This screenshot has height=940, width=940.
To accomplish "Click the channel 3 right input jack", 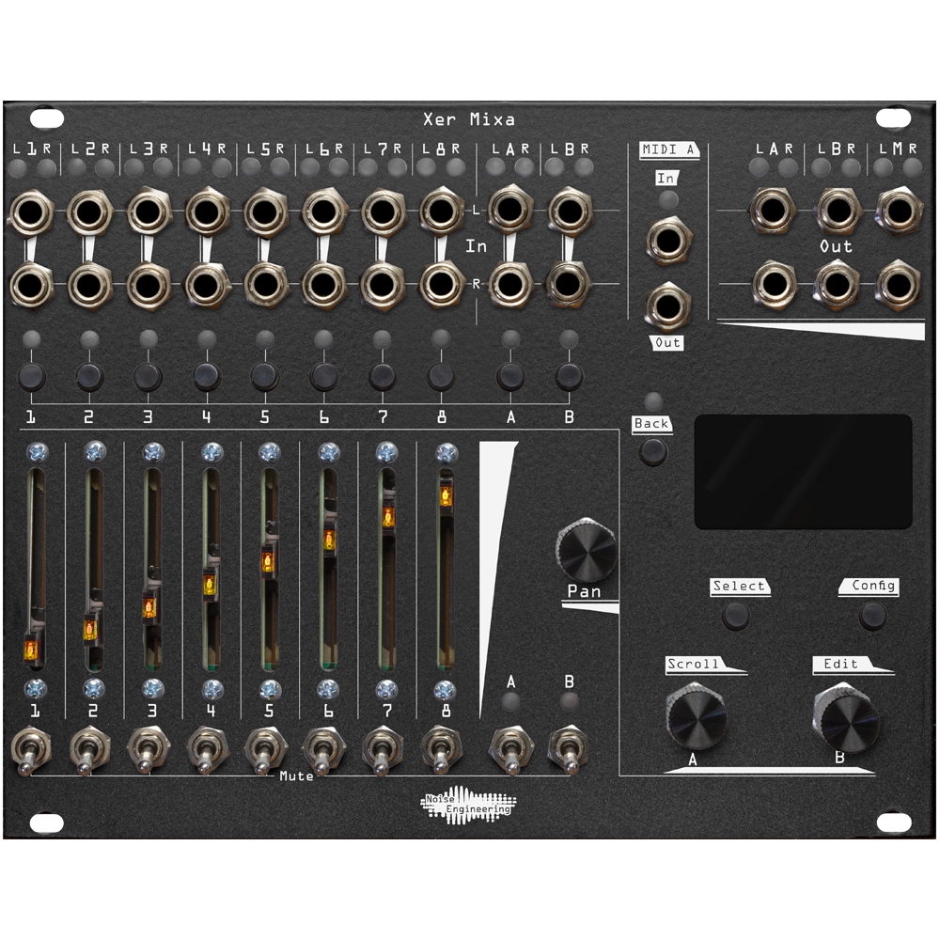I will click(x=148, y=285).
